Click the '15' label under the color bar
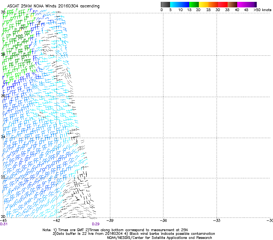The height and width of the screenshot is (240, 273). 189,10
